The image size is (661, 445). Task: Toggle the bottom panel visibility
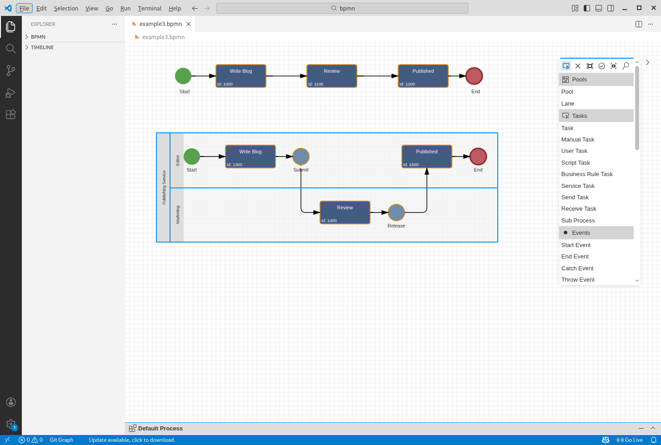[x=599, y=8]
